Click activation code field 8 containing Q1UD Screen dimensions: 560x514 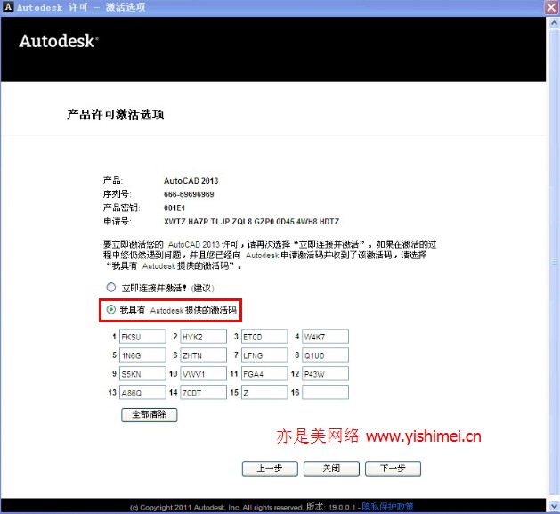[325, 355]
